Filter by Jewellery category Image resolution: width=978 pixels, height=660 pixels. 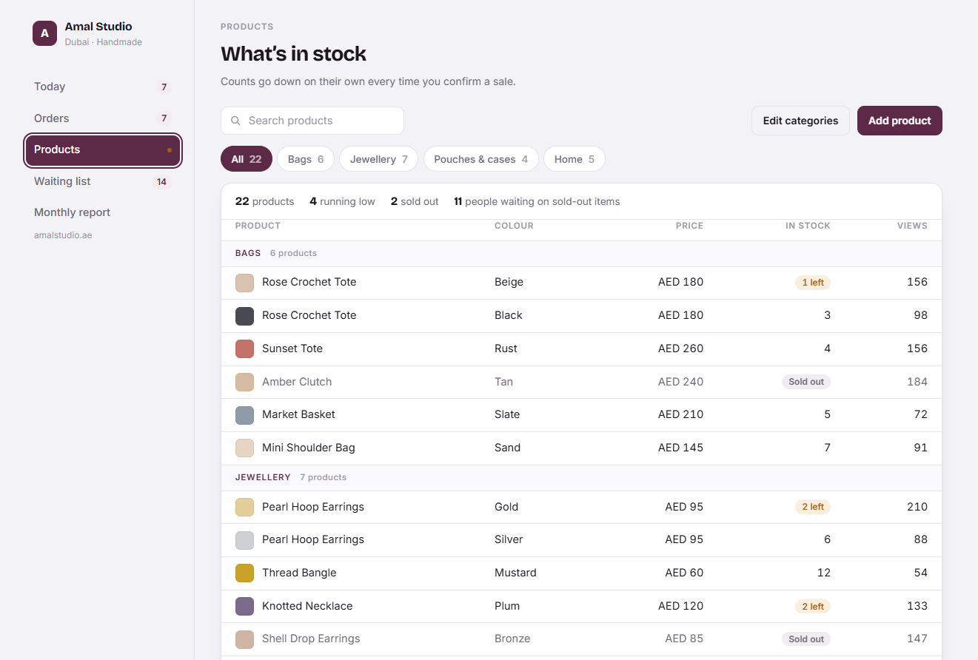[x=379, y=159]
